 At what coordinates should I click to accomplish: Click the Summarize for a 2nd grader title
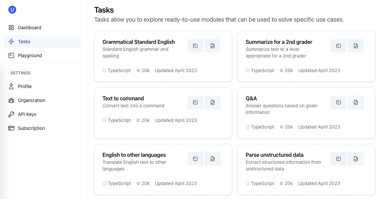[x=279, y=42]
